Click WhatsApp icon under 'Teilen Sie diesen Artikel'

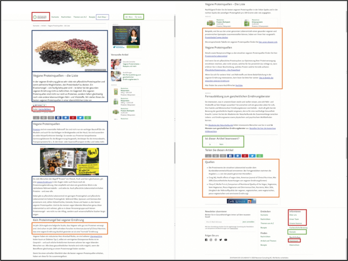(260, 156)
